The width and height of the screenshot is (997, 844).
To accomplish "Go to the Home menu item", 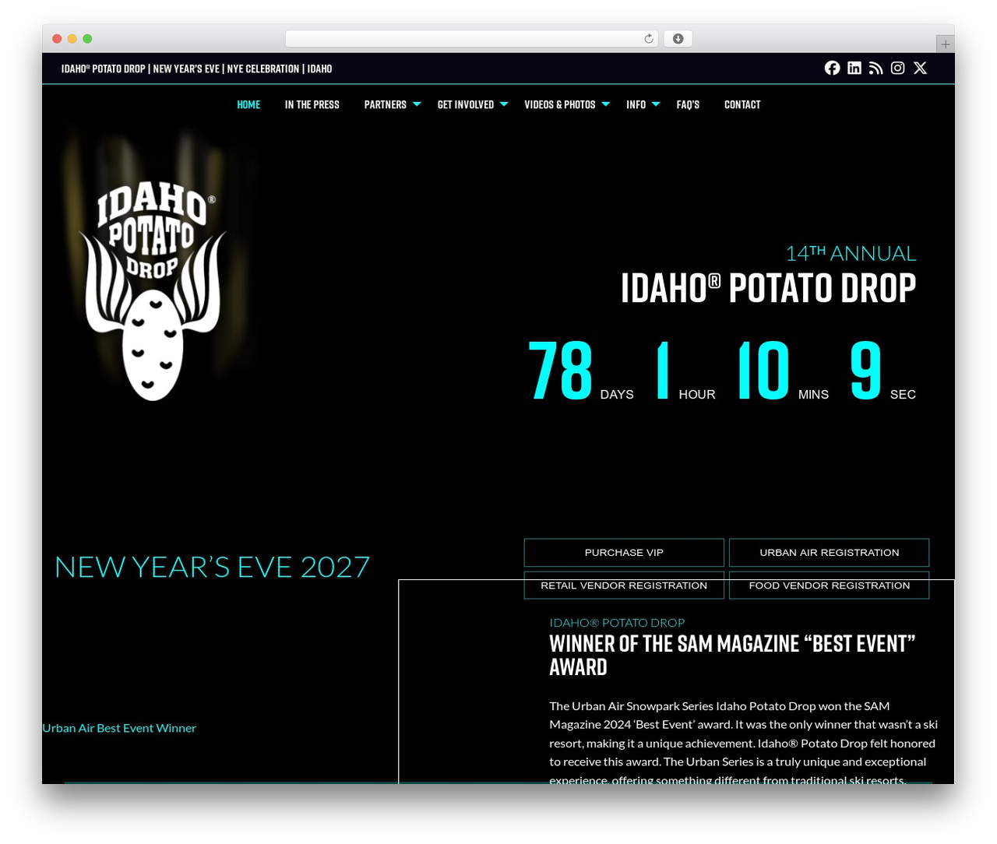I will click(x=248, y=104).
